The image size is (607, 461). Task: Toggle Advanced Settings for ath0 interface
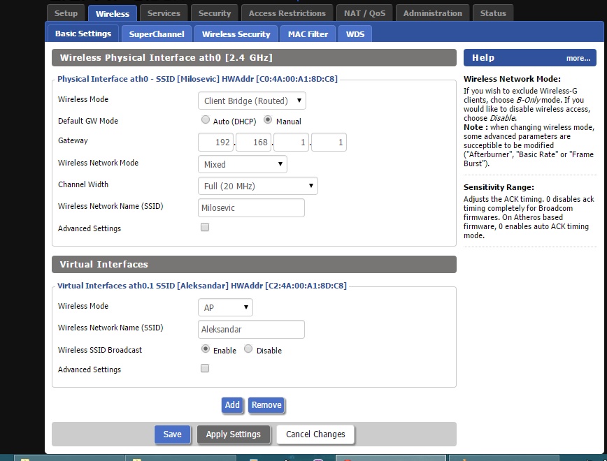coord(205,227)
